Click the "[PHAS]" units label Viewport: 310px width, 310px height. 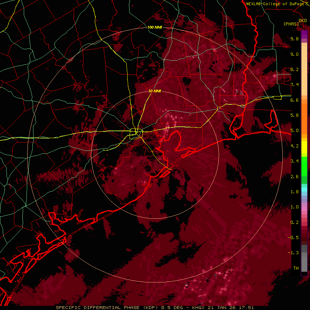[x=291, y=24]
